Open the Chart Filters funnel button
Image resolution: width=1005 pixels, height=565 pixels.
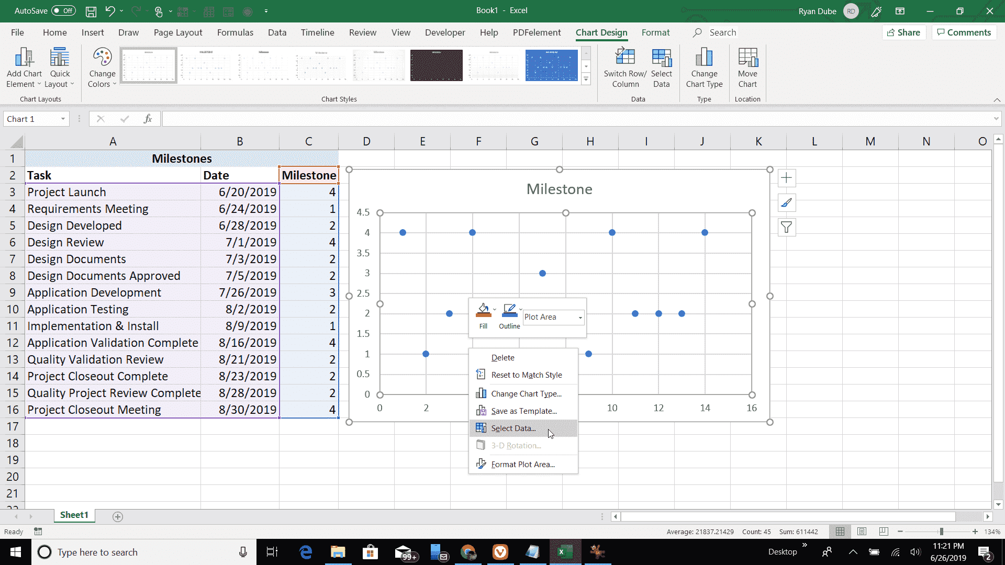point(786,228)
